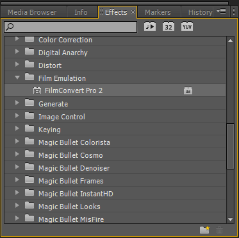Screen dimensions: 239x238
Task: Click the Film Emulation folder icon
Action: point(29,77)
